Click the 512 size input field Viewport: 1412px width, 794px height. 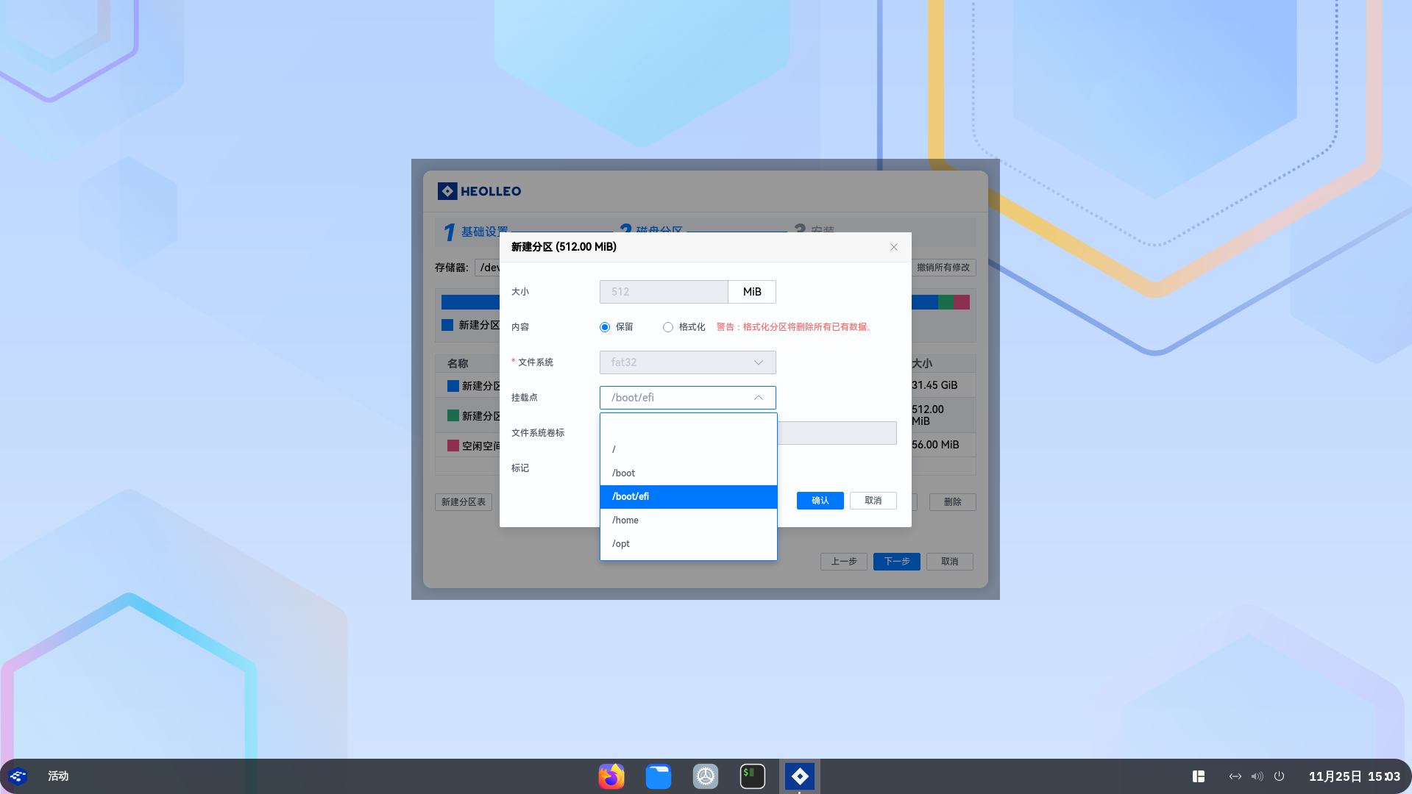(664, 292)
